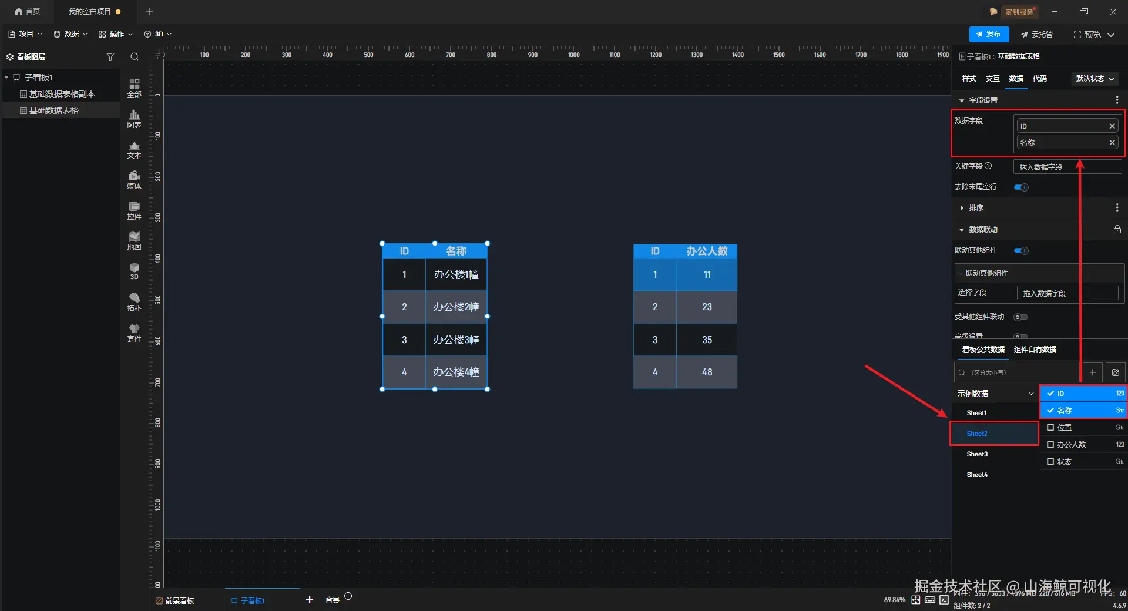The width and height of the screenshot is (1128, 611).
Task: Toggle the 联动其他组件 switch
Action: (x=1021, y=251)
